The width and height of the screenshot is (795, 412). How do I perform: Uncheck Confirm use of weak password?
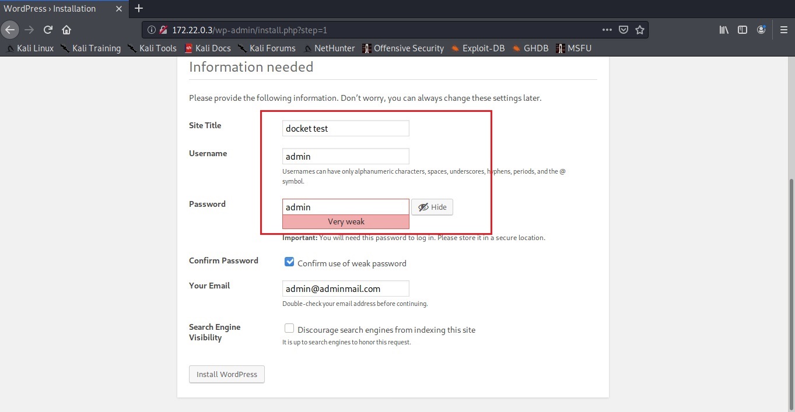289,262
